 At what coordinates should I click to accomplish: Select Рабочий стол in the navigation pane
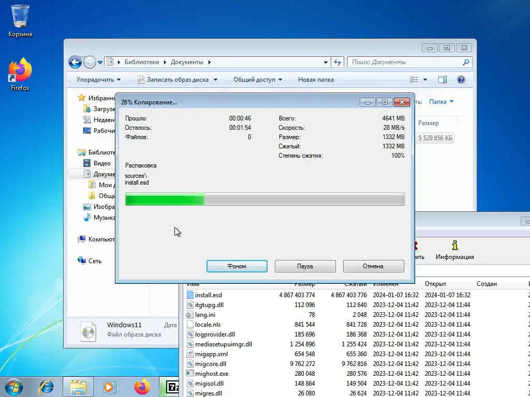(x=99, y=131)
